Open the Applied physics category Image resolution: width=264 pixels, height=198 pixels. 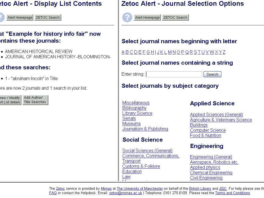click(205, 167)
